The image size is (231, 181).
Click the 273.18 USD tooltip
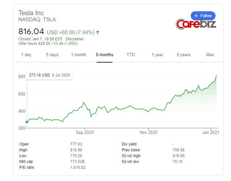49,76
